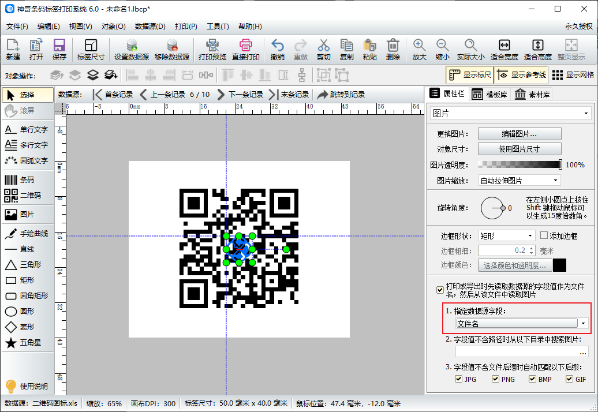
Task: Click the 编辑图片... button
Action: [x=519, y=134]
